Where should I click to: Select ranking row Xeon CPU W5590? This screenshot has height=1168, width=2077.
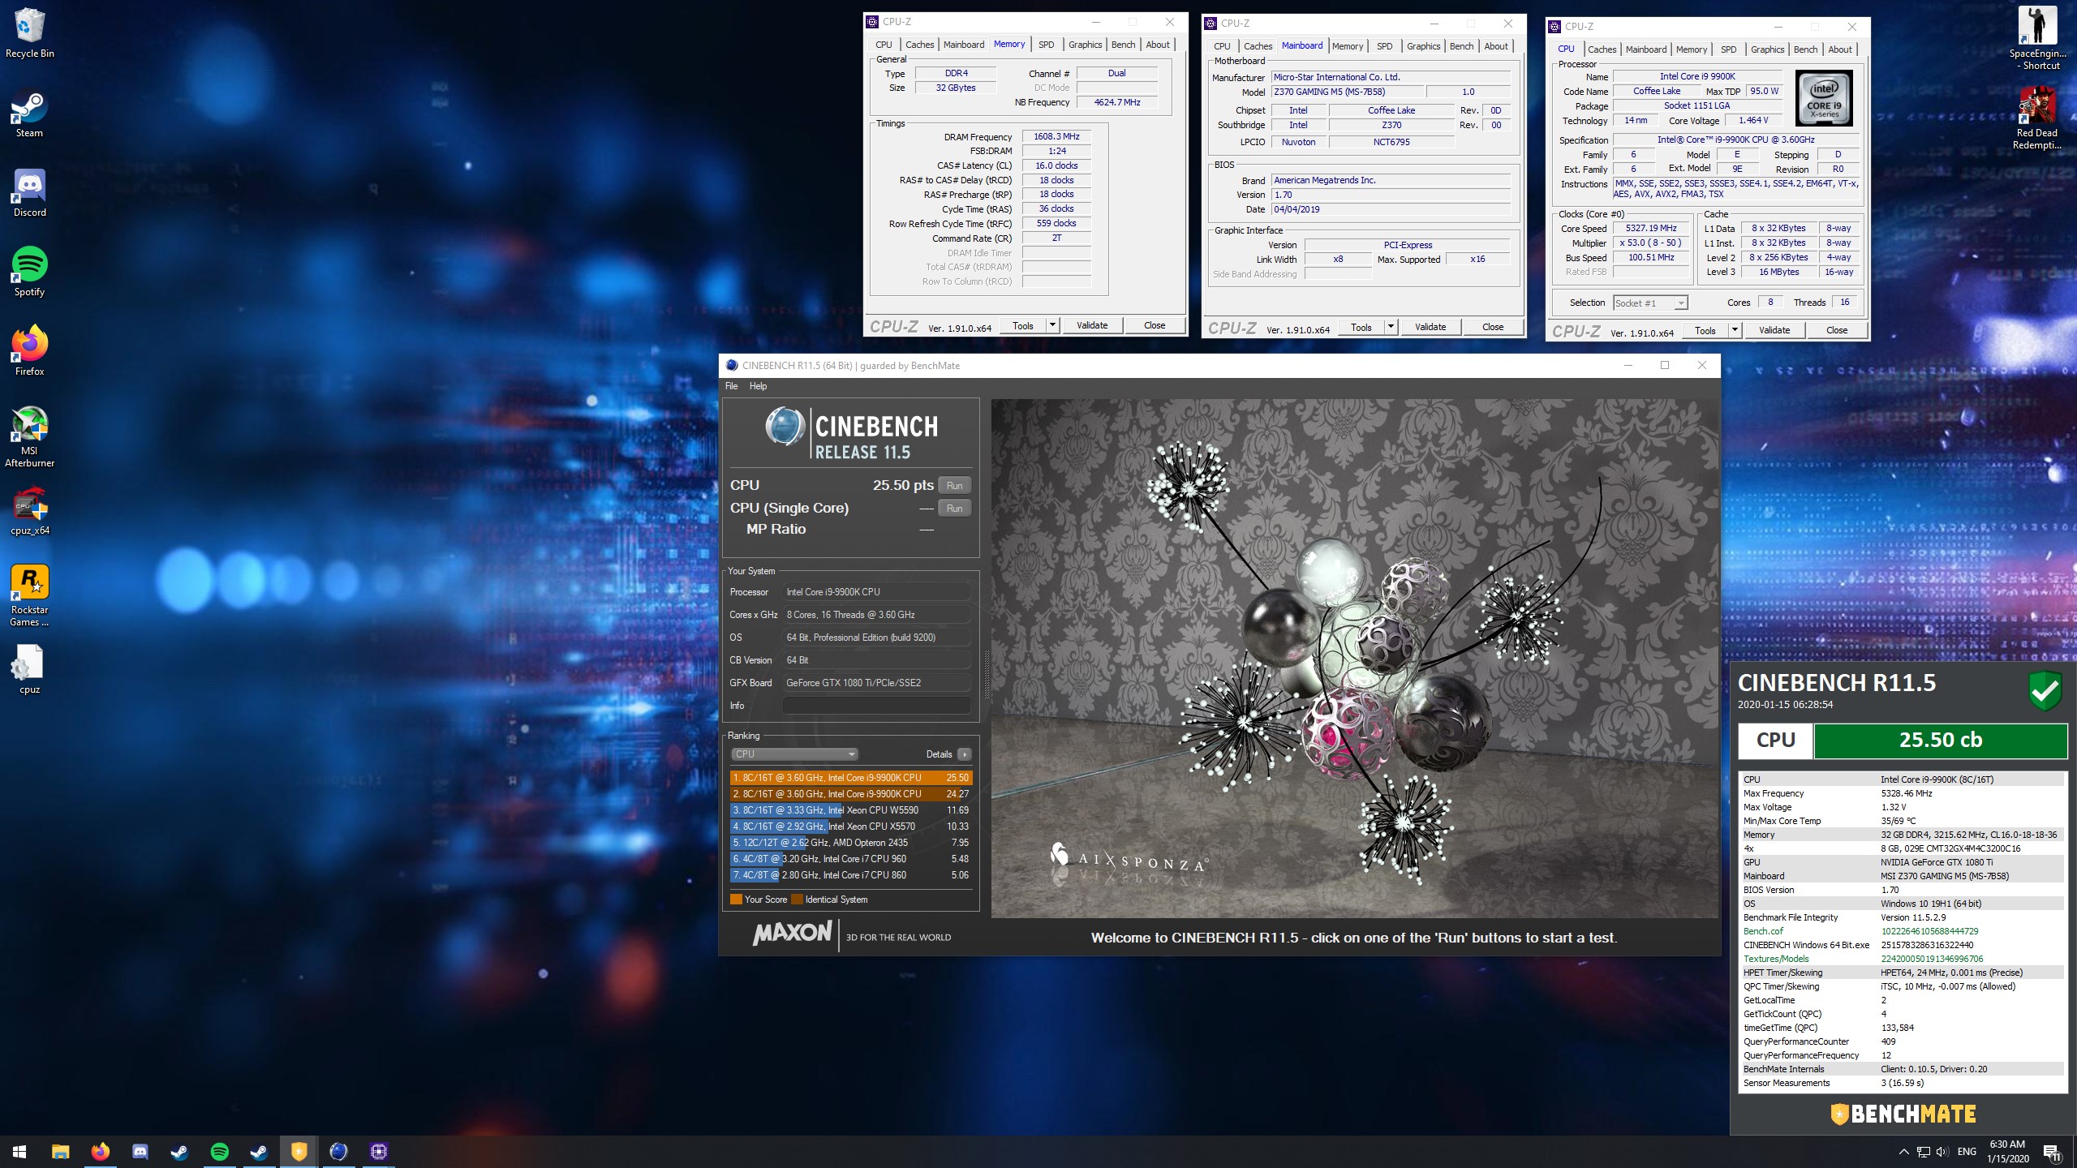850,809
